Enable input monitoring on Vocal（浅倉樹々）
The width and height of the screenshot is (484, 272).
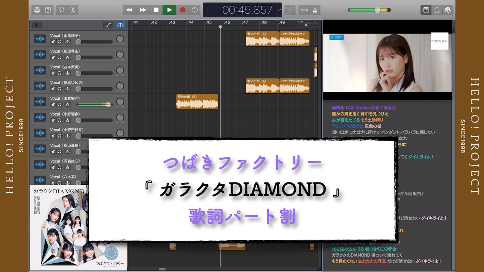67,105
